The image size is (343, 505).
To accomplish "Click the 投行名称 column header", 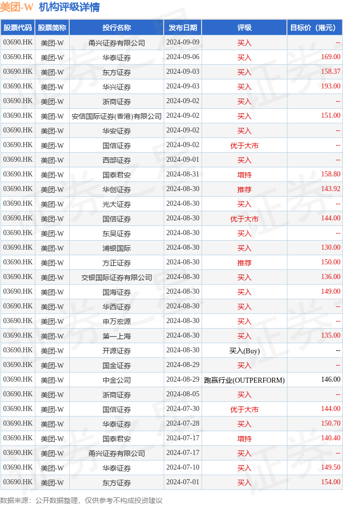I will click(x=117, y=28).
